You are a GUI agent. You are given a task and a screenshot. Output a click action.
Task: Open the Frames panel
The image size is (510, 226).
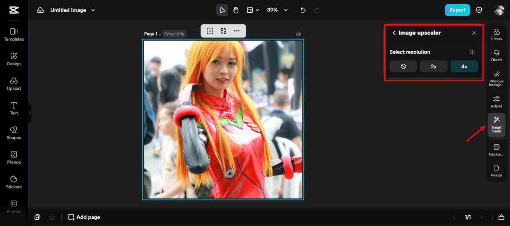(x=14, y=207)
